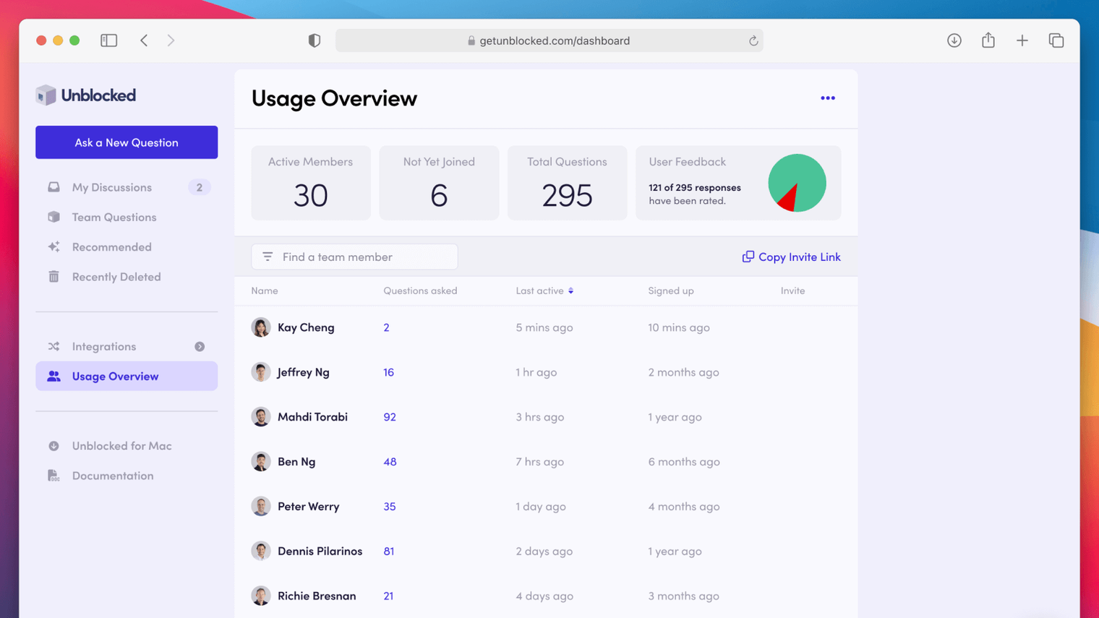Open Documentation in the sidebar
This screenshot has width=1099, height=618.
[127, 476]
